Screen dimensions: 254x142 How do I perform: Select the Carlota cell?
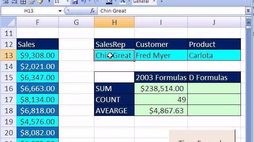214,55
